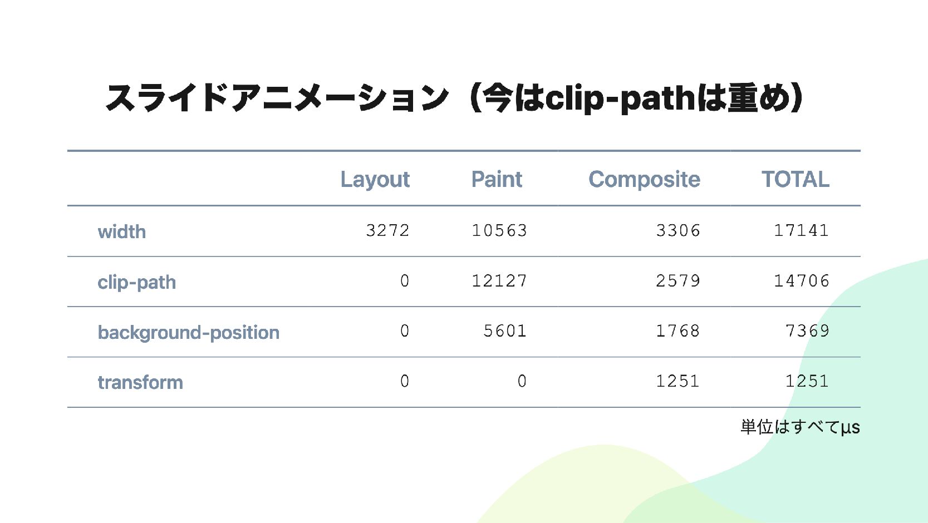Screen dimensions: 928x523
Task: Click the Layout column header
Action: click(x=375, y=179)
